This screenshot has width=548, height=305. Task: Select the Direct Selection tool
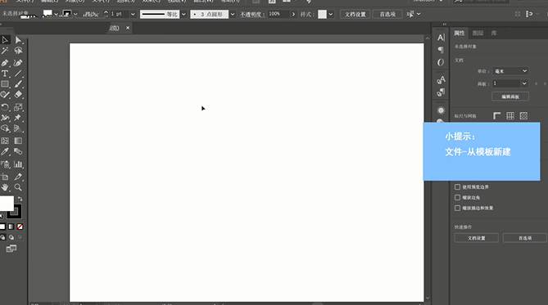click(18, 40)
